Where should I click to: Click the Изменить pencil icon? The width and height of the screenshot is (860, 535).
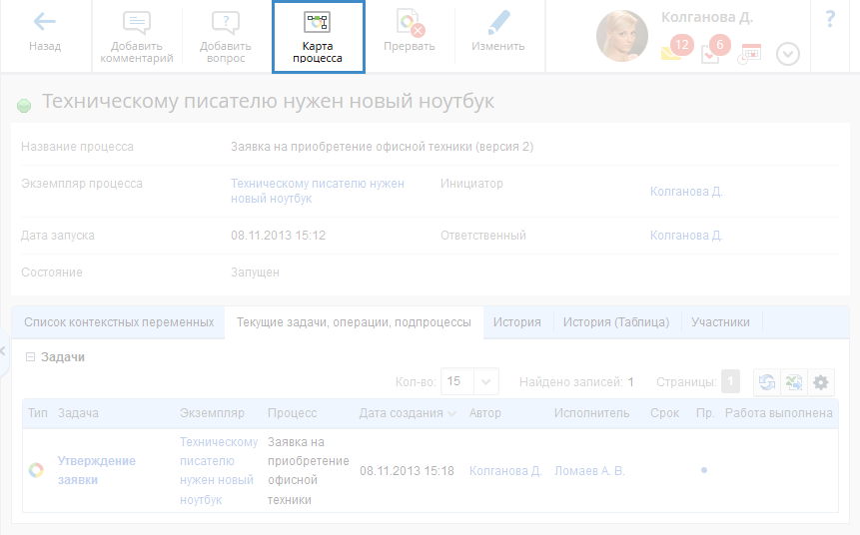coord(498,35)
